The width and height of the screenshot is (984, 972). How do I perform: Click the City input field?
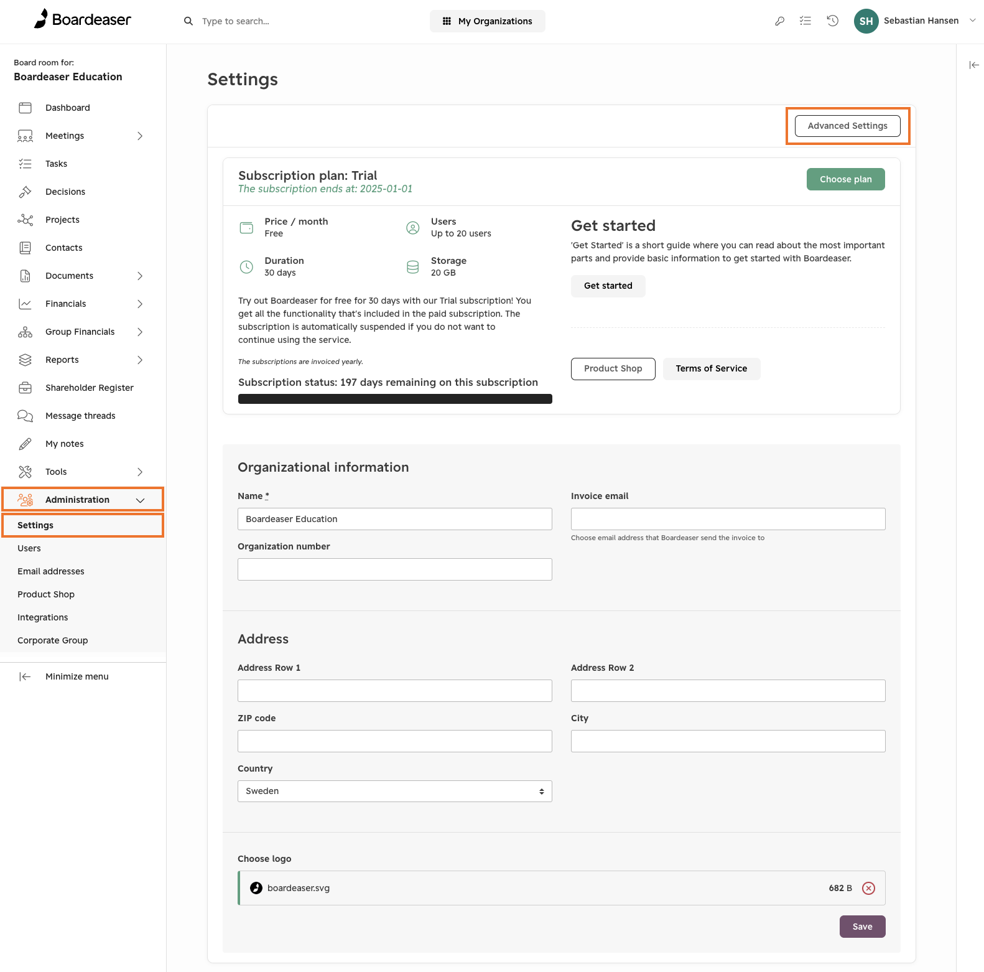(x=728, y=741)
